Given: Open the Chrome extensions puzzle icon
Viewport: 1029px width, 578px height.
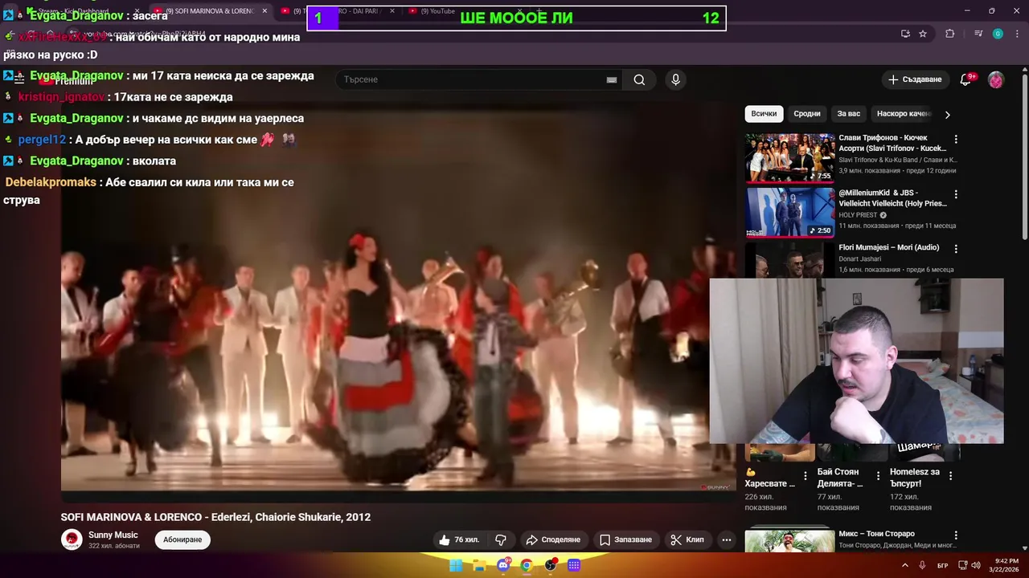Looking at the screenshot, I should pyautogui.click(x=950, y=34).
